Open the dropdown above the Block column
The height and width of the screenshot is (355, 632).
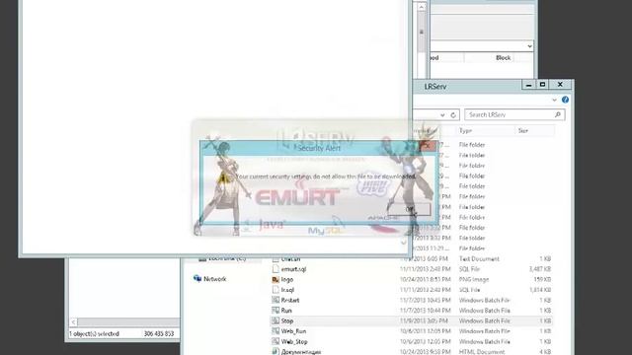(x=529, y=46)
